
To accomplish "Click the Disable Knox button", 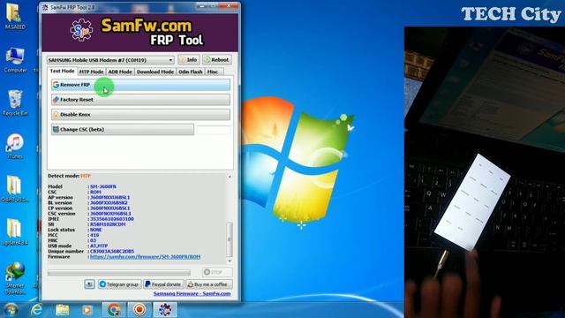I will 140,115.
